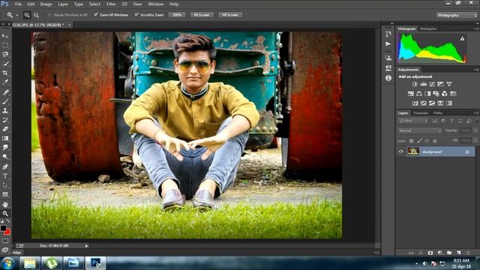Open the Zoom tool preset picker arrow
This screenshot has width=480, height=270.
[16, 15]
